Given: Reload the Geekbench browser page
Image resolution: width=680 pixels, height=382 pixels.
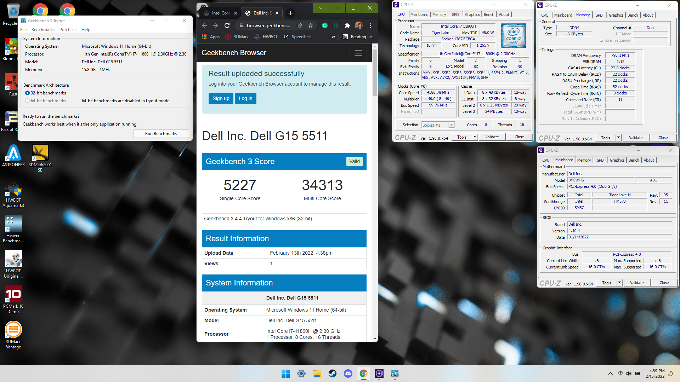Looking at the screenshot, I should click(227, 25).
